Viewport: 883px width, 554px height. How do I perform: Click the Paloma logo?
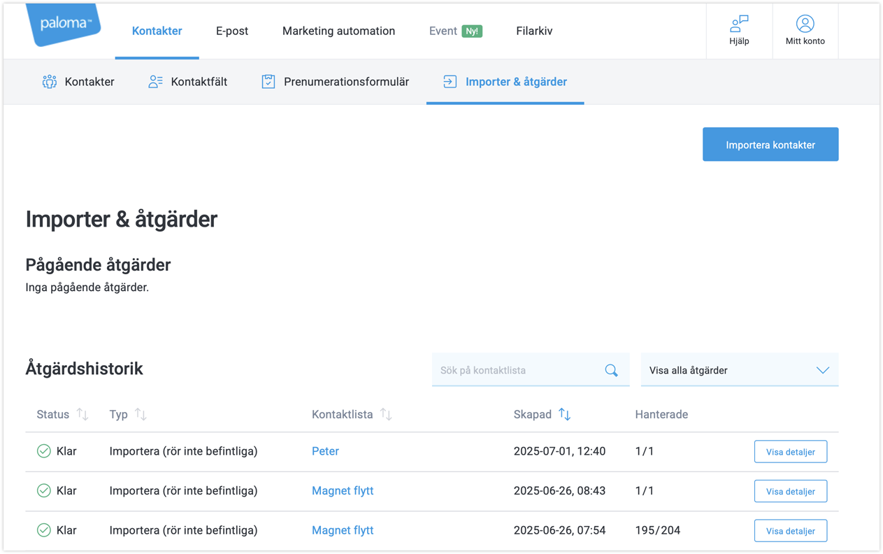point(64,24)
